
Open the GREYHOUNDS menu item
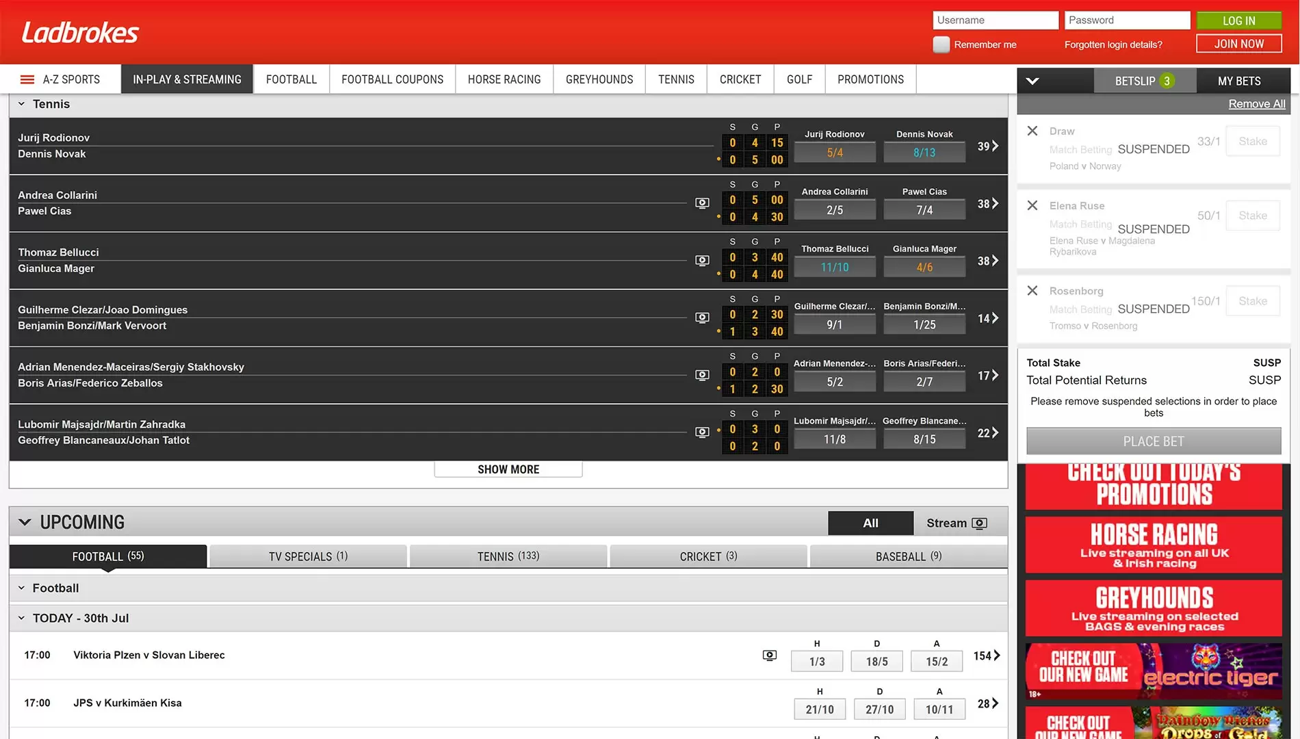point(599,79)
